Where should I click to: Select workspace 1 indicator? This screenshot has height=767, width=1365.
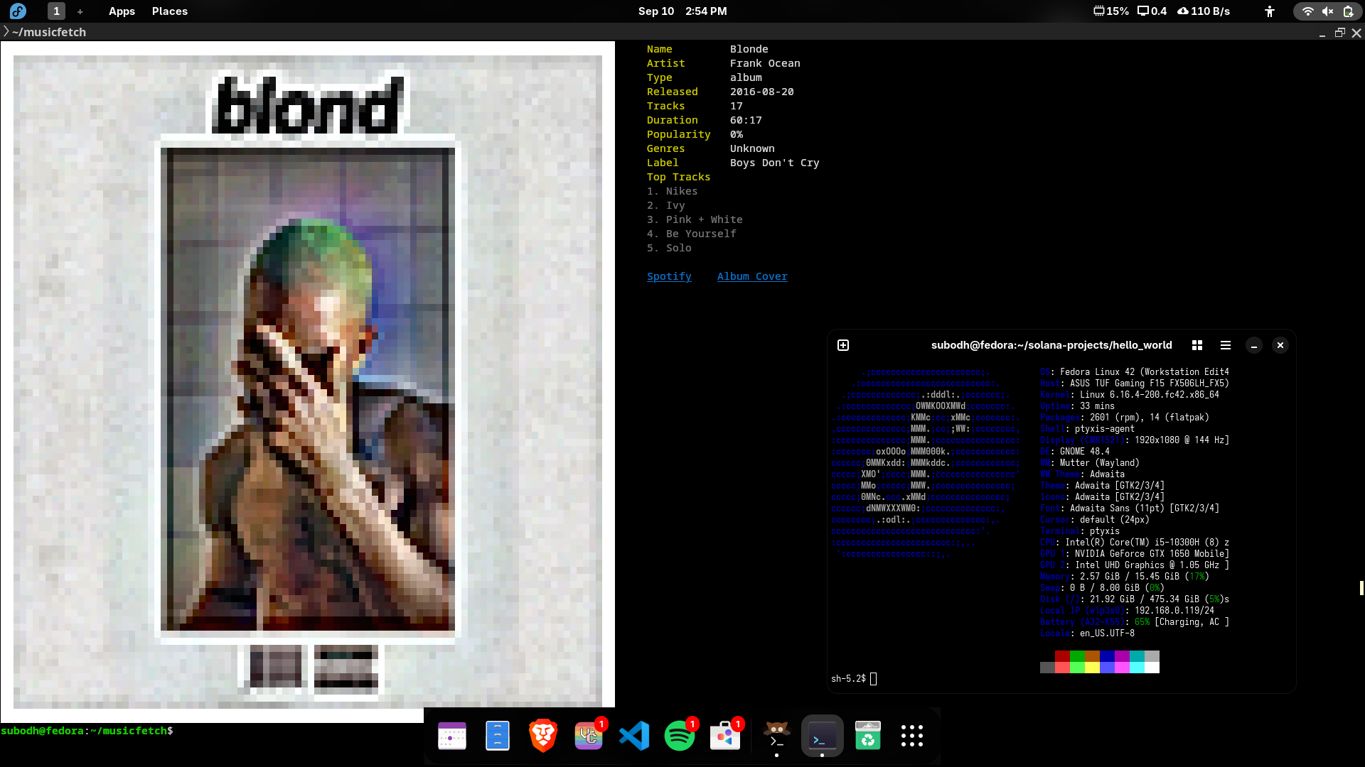pos(56,11)
